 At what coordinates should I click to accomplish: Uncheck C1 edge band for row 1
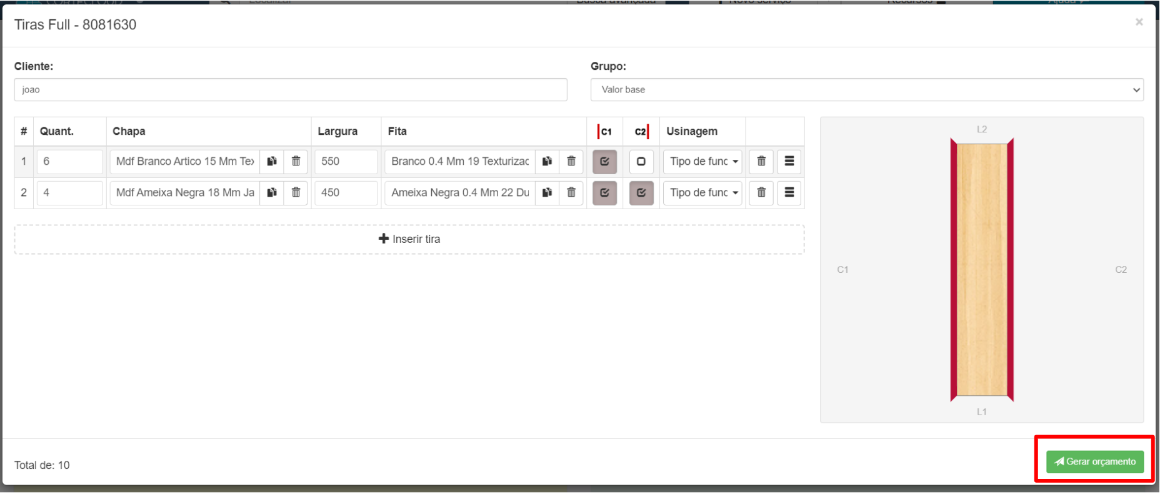[604, 162]
